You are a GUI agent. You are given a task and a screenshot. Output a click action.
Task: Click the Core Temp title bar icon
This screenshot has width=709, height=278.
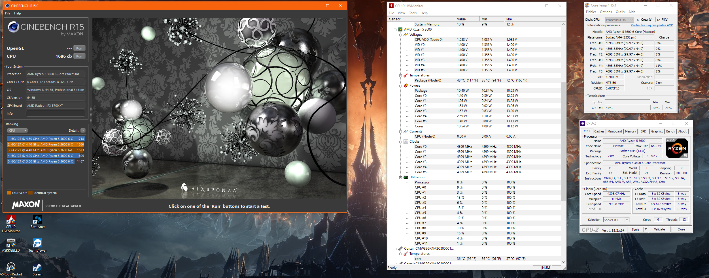coord(587,5)
